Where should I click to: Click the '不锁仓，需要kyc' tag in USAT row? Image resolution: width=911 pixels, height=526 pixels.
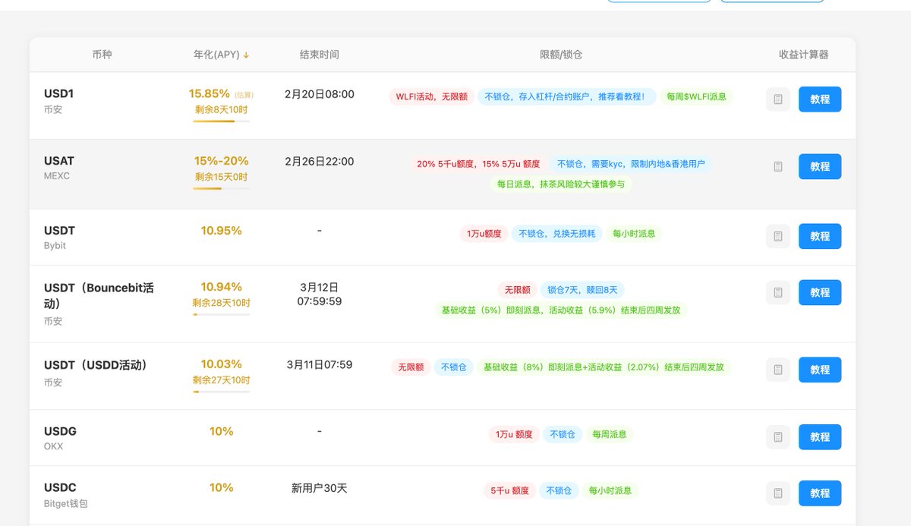click(631, 163)
